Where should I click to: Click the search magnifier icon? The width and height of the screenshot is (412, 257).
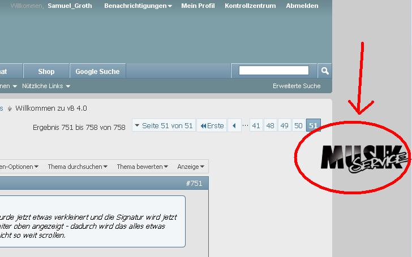pyautogui.click(x=325, y=71)
